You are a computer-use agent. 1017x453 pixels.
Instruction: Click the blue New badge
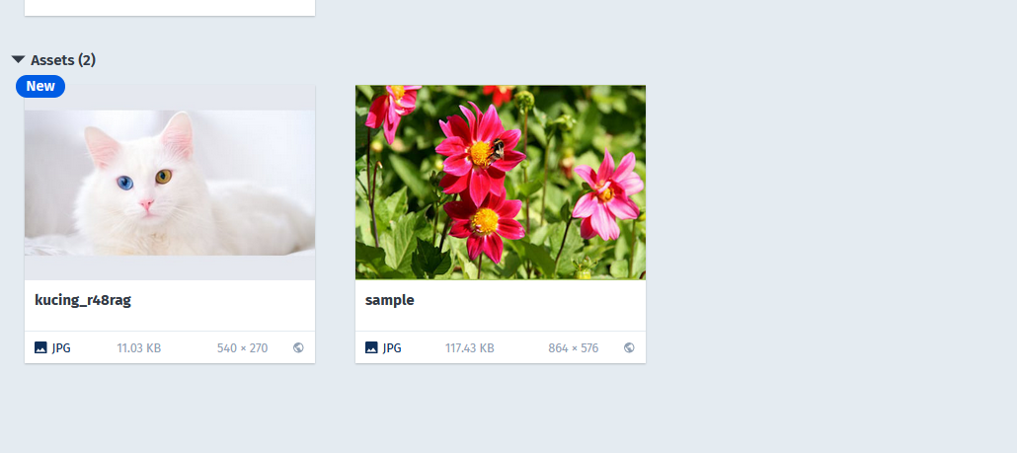[x=40, y=86]
